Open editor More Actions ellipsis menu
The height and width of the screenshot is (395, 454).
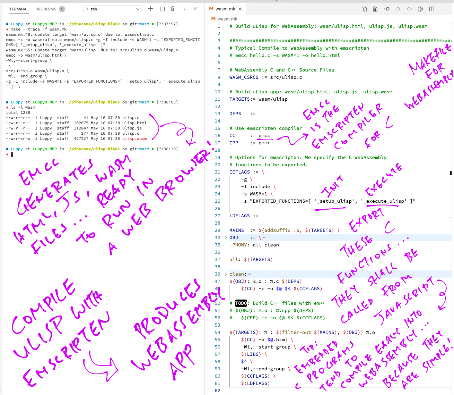443,9
